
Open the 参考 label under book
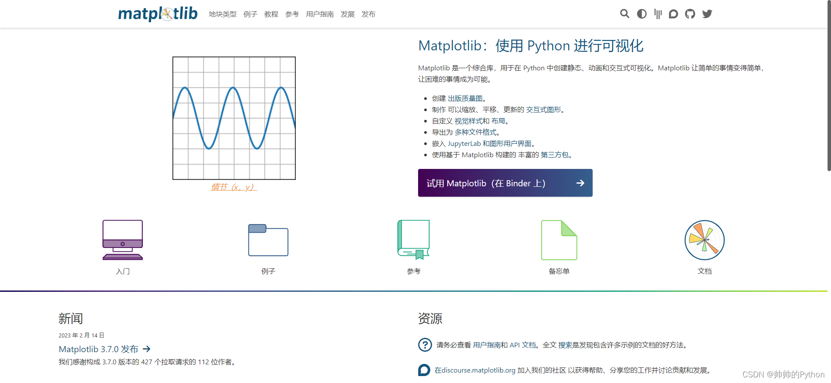pos(414,271)
